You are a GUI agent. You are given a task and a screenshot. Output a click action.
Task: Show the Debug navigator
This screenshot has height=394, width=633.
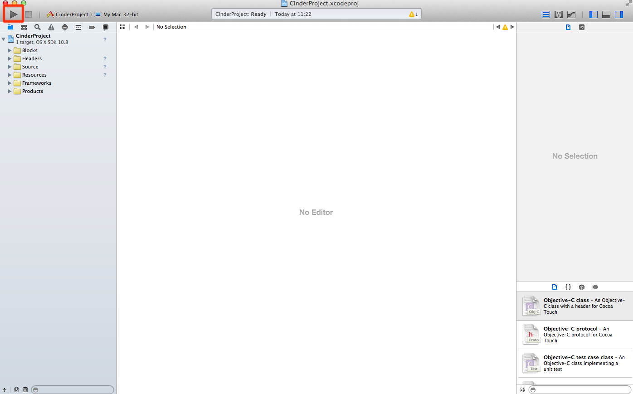pos(78,27)
